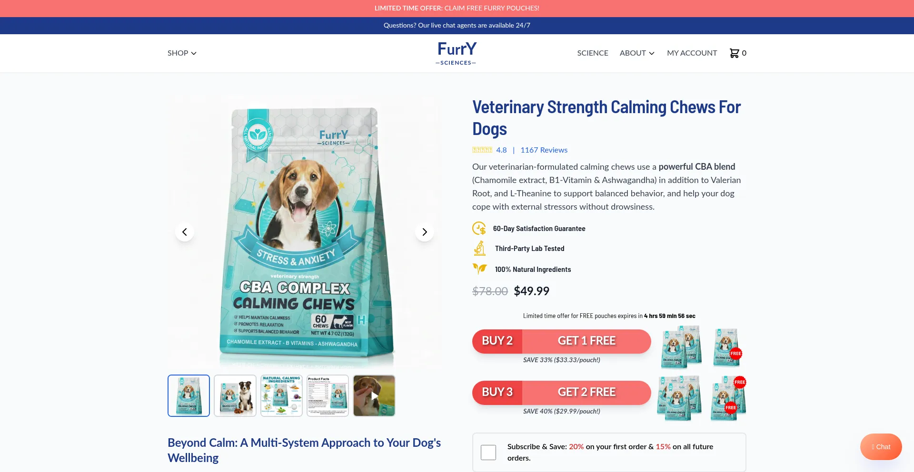Screen dimensions: 914x472
Task: Open the SCIENCE menu item
Action: point(593,53)
